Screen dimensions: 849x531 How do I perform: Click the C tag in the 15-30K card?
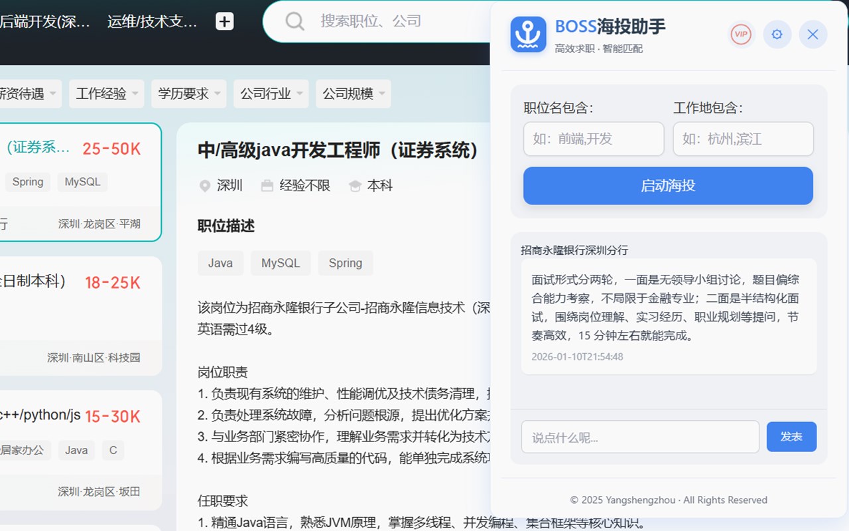coord(113,450)
